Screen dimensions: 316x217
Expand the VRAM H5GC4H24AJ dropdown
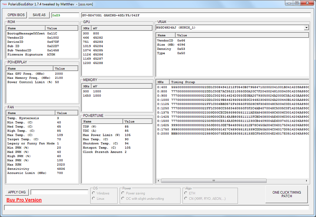pyautogui.click(x=306, y=27)
